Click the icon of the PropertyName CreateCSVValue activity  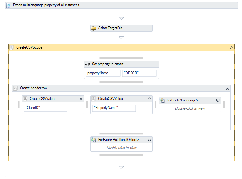click(x=94, y=99)
